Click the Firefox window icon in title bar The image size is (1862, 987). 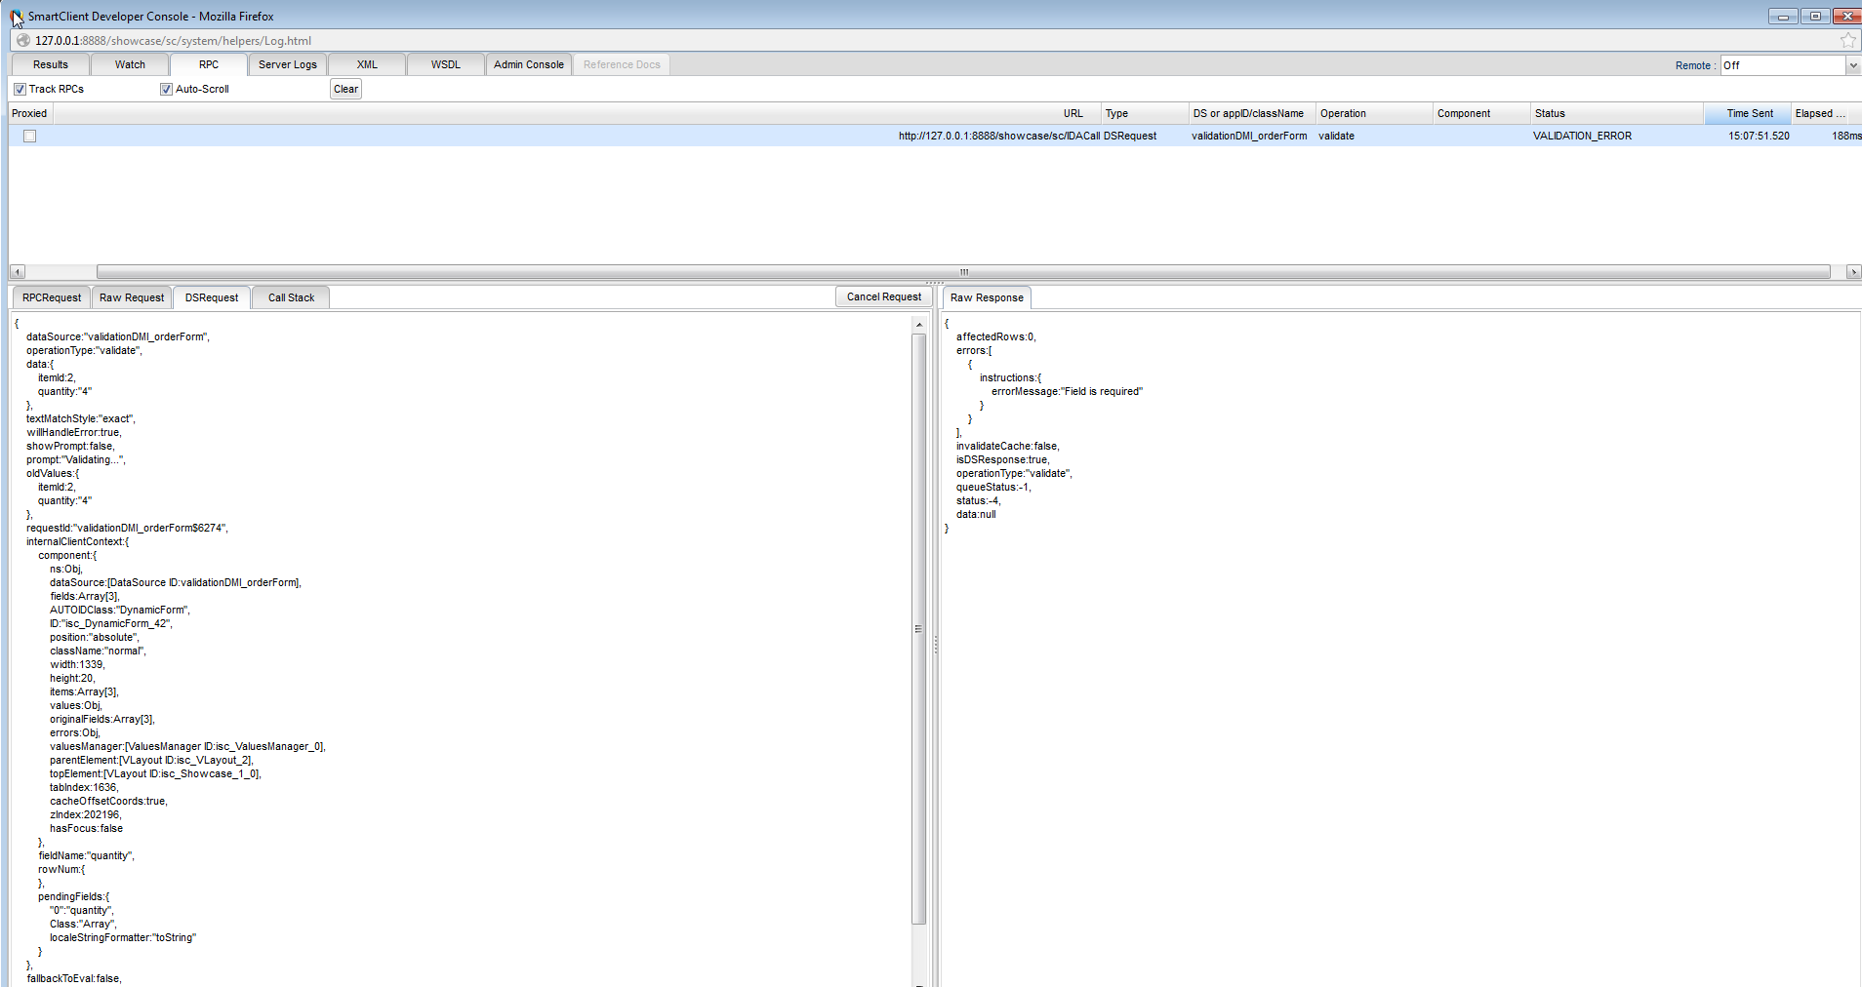click(17, 17)
